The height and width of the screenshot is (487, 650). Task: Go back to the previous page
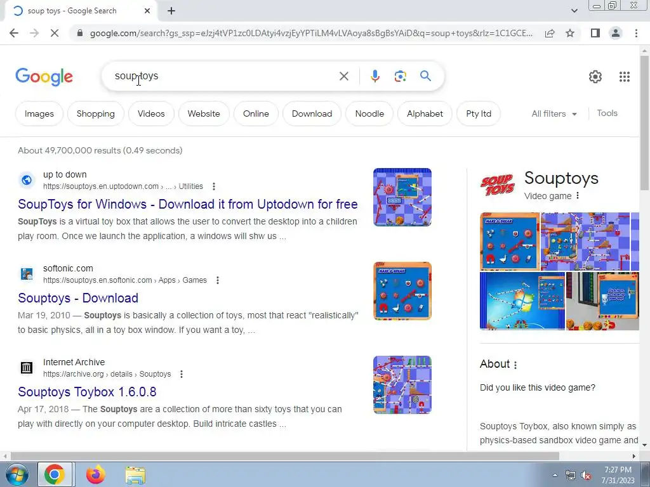click(14, 33)
